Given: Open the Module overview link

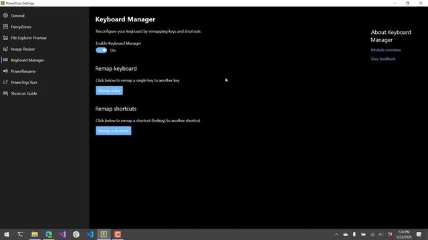Looking at the screenshot, I should (386, 50).
